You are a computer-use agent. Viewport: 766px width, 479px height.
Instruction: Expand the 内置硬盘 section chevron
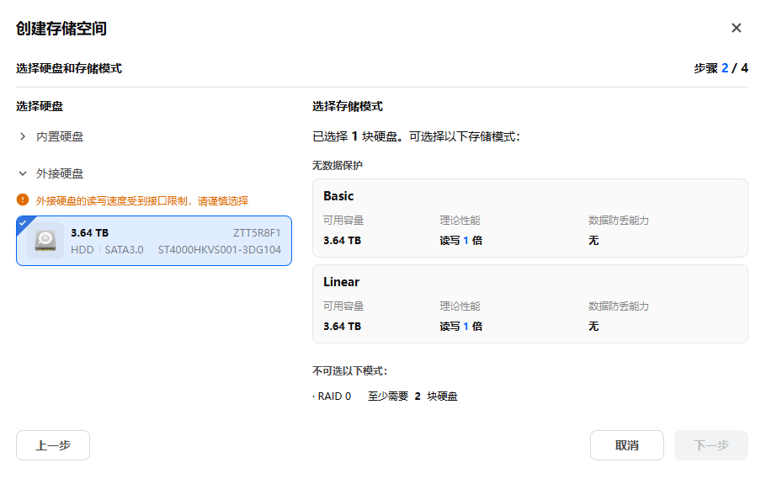(23, 136)
